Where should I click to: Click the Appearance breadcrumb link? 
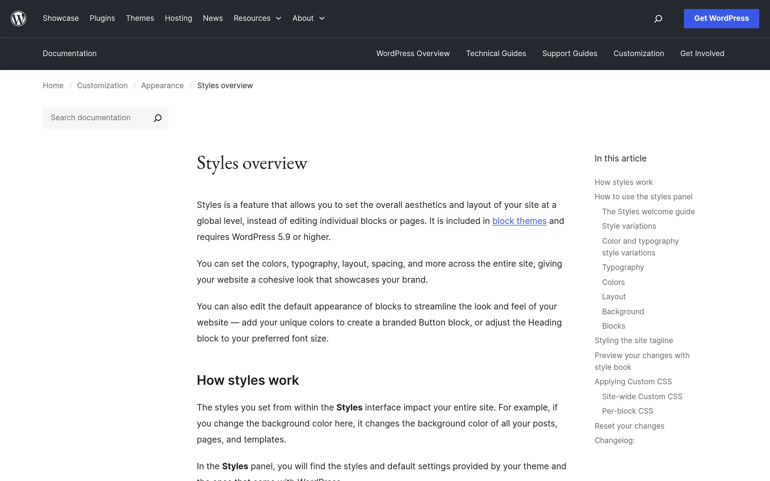[162, 86]
